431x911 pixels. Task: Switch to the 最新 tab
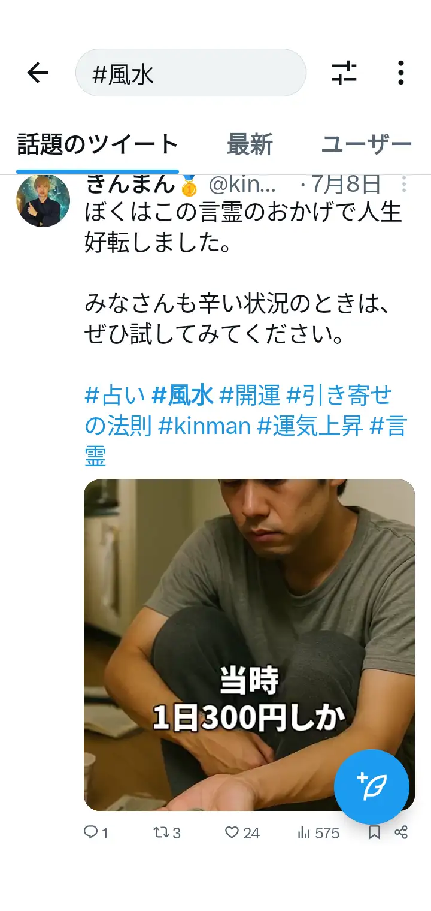coord(250,145)
